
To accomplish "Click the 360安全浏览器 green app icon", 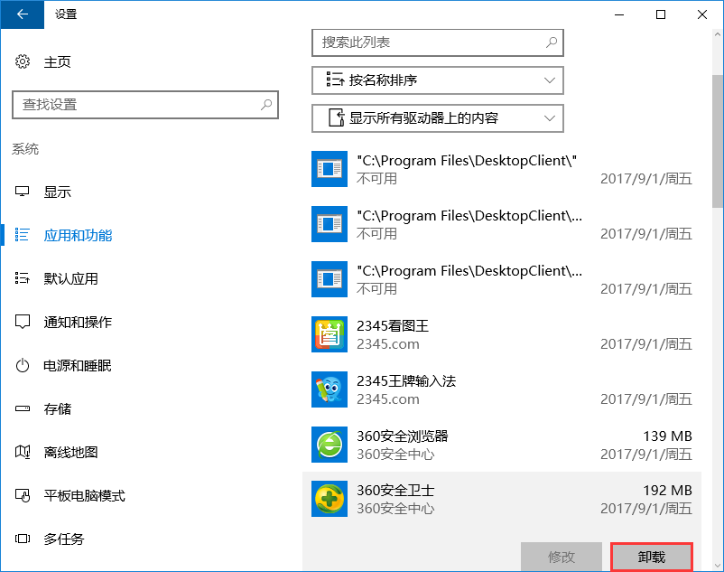I will tap(330, 445).
